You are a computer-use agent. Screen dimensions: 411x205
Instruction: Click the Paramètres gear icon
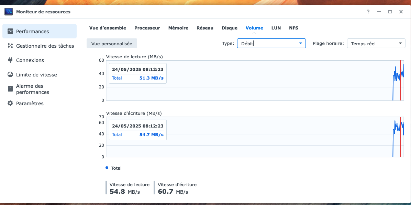click(x=10, y=103)
